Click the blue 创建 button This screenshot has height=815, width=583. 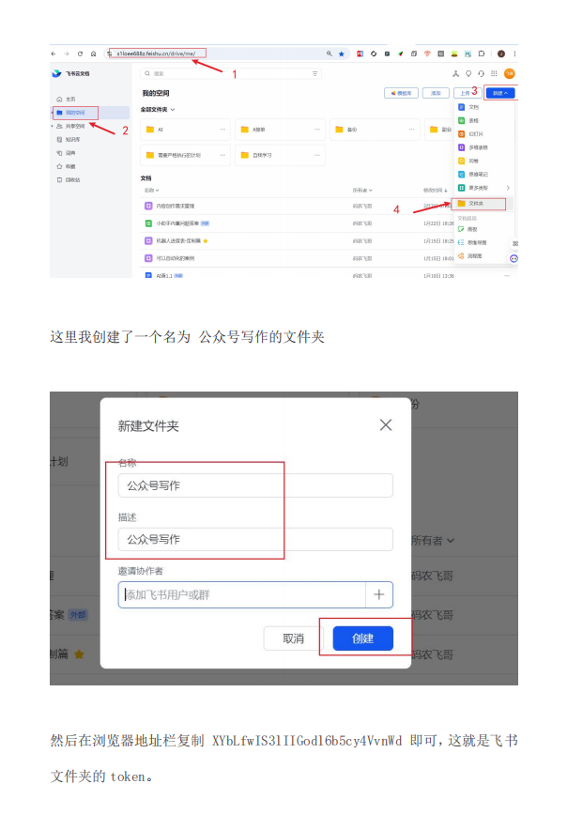362,638
